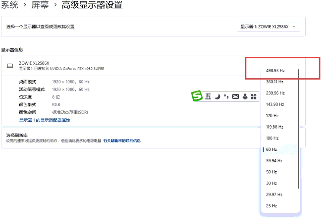
Task: Click the 选择刷新率 label
Action: [17, 135]
